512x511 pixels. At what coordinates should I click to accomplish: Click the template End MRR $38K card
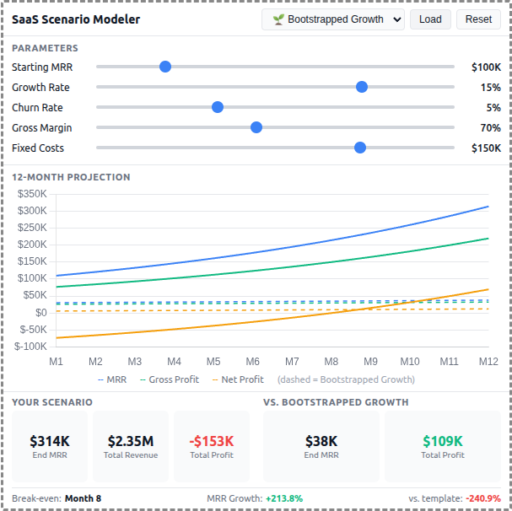click(x=321, y=446)
